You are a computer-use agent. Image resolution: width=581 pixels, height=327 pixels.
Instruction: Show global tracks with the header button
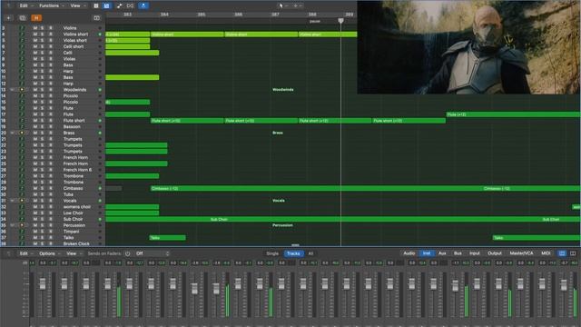(x=96, y=18)
